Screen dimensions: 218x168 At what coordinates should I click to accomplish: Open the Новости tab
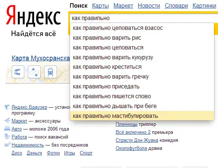[149, 5]
